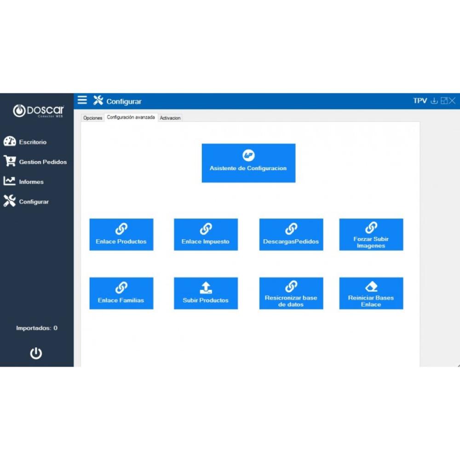Viewport: 460px width, 460px height.
Task: Click the Configurar wrench icon in sidebar
Action: pyautogui.click(x=10, y=201)
